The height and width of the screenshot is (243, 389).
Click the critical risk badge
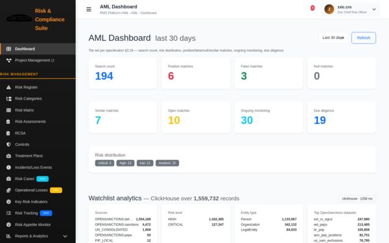point(104,163)
